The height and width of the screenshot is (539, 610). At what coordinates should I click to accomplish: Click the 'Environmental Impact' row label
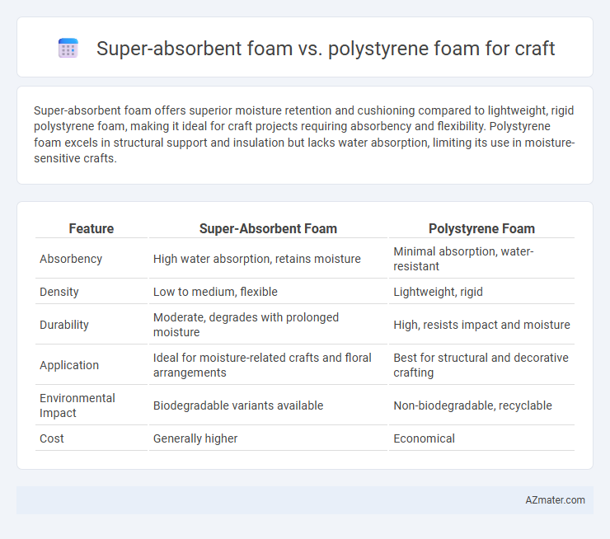point(77,405)
